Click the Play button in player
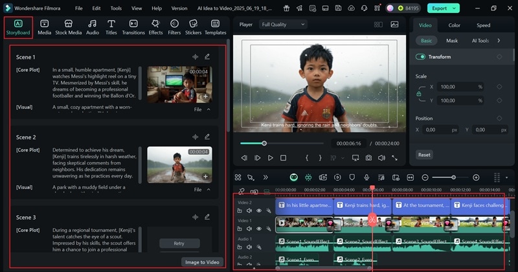518x272 pixels. tap(271, 158)
